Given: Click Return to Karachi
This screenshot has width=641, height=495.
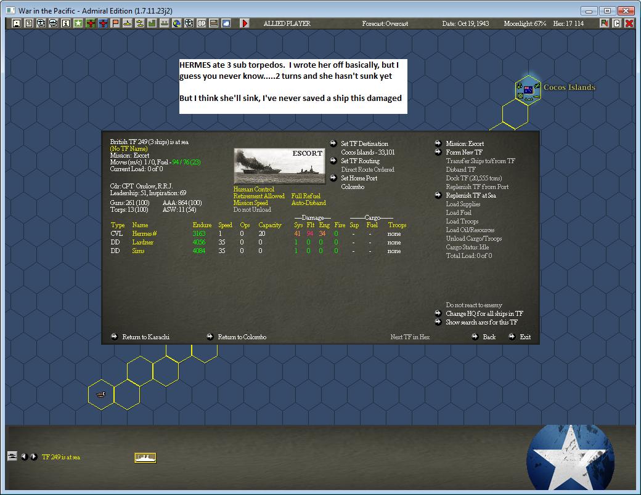Looking at the screenshot, I should point(145,337).
